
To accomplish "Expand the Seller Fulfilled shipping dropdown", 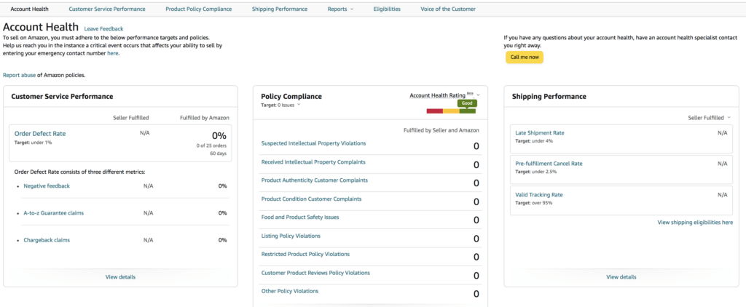I will [x=710, y=117].
